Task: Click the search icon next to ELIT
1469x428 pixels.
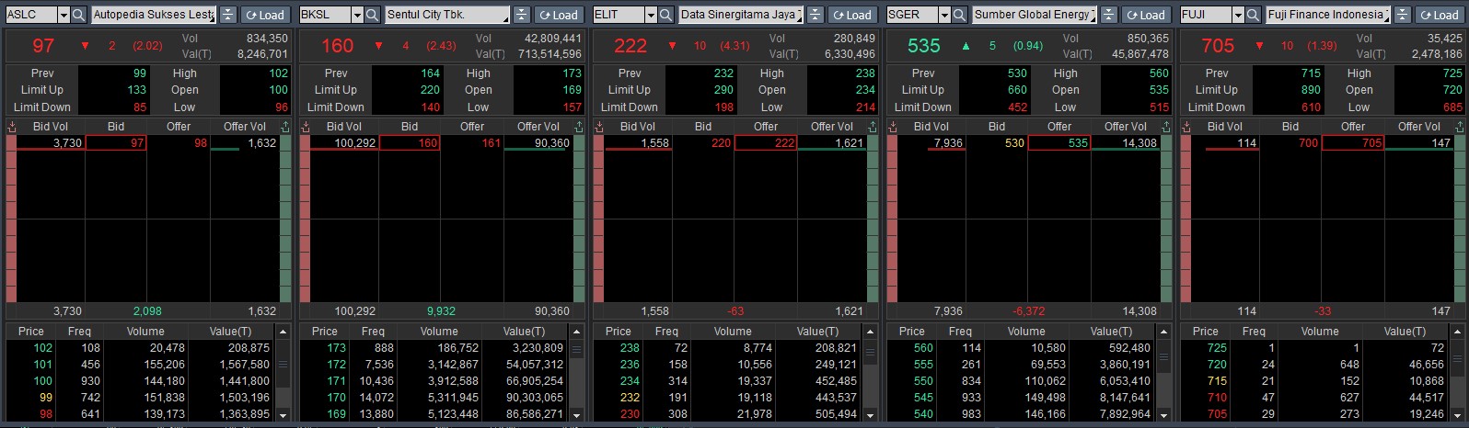Action: (x=666, y=15)
